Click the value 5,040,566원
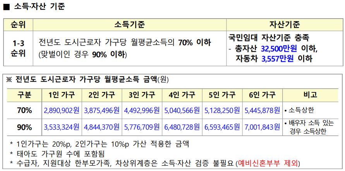The image size is (345, 171). 182,110
